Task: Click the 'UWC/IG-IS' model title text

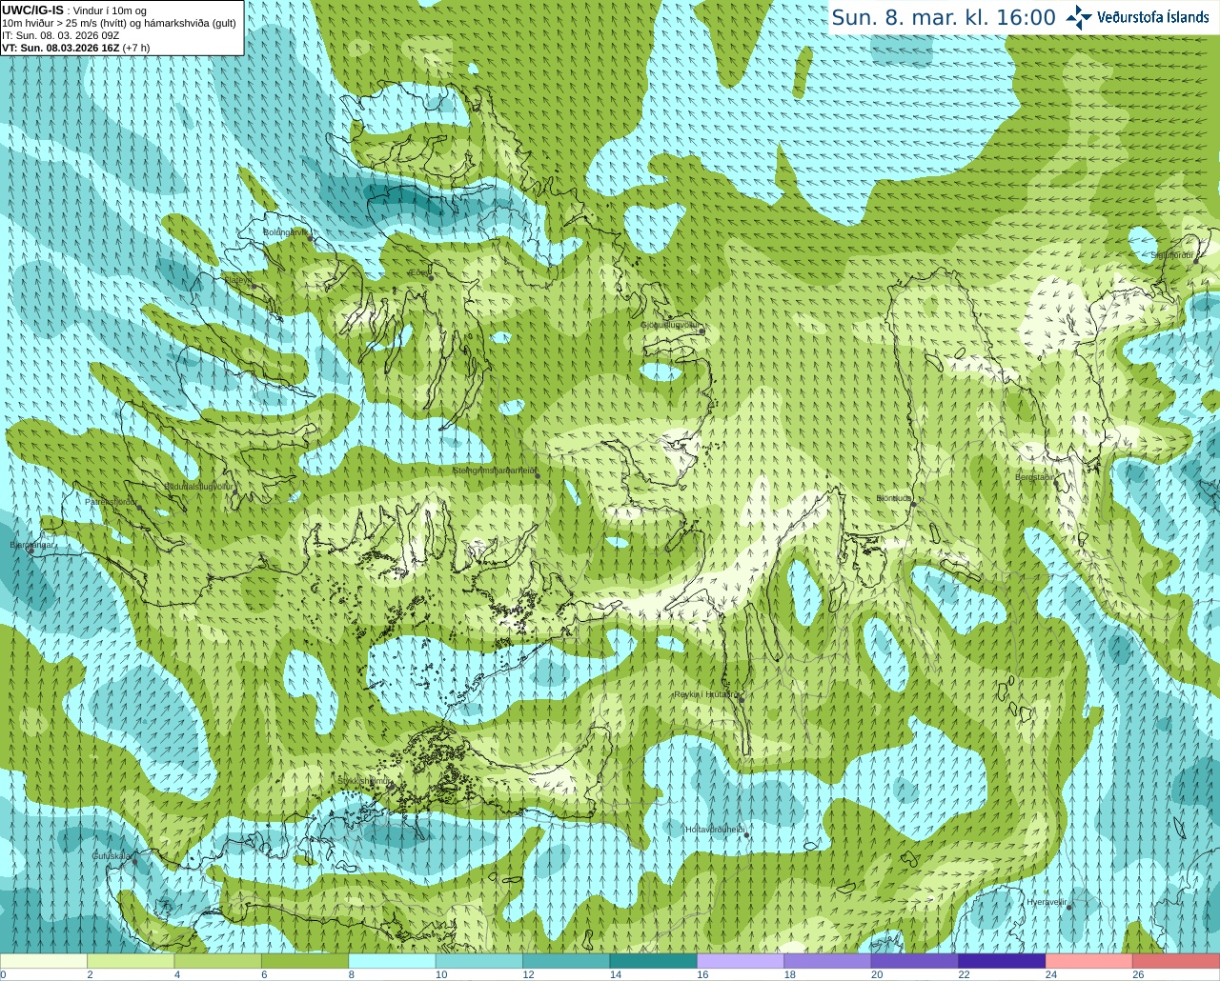Action: click(32, 10)
